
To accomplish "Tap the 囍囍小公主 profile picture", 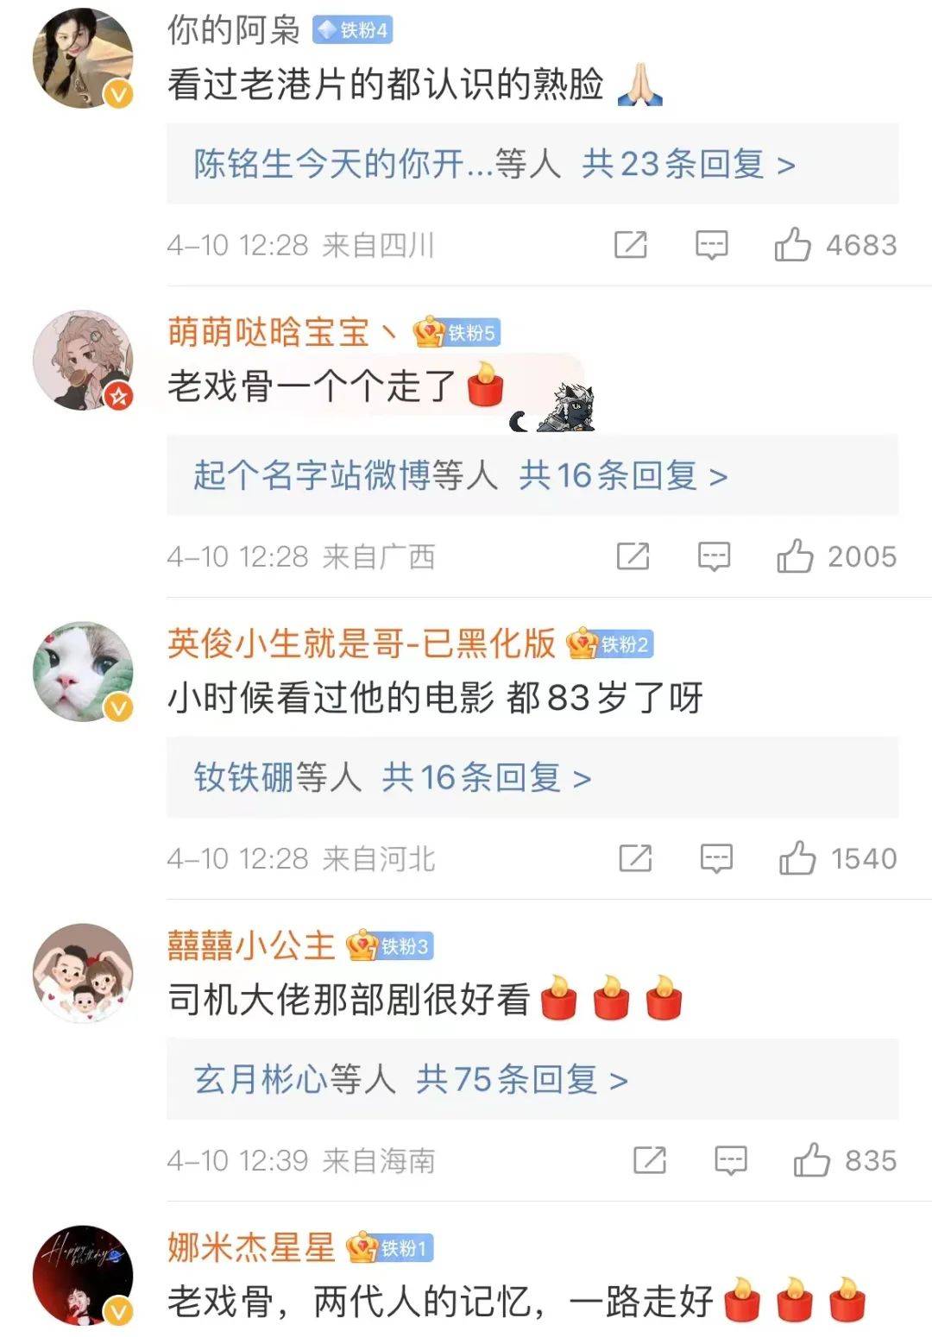I will (x=83, y=973).
